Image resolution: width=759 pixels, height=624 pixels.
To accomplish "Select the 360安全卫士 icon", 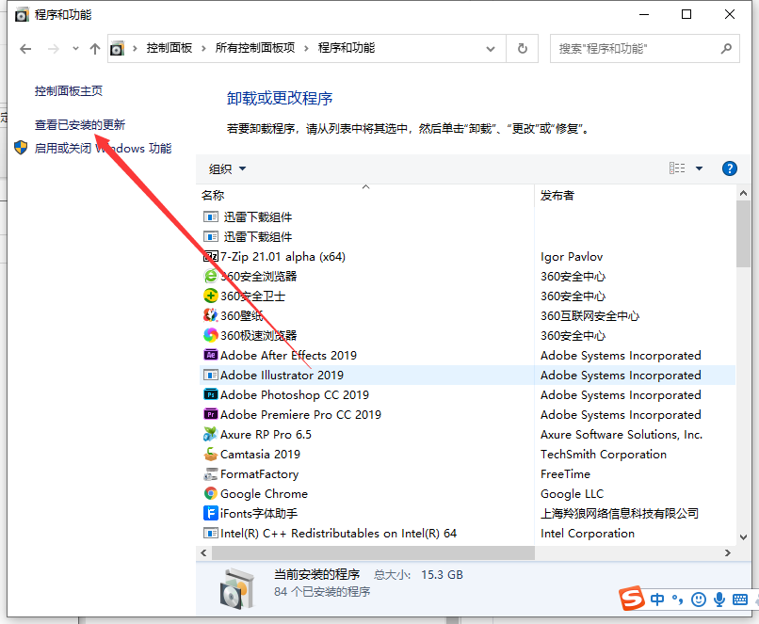I will (x=211, y=296).
